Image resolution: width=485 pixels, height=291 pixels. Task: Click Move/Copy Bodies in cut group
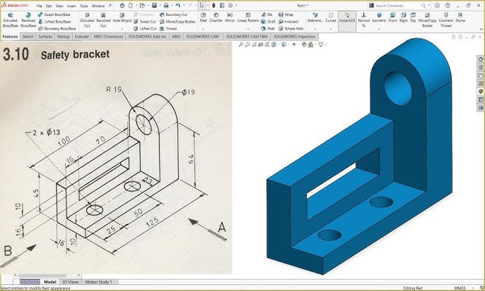point(177,22)
